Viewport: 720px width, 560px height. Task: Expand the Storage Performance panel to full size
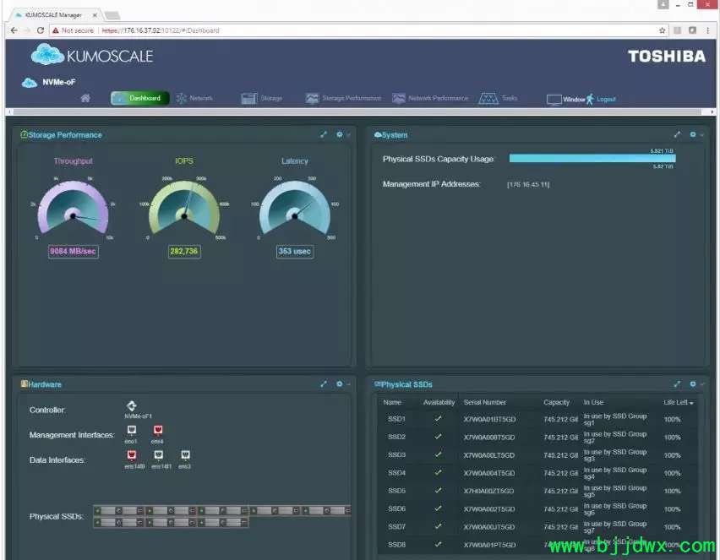(324, 134)
